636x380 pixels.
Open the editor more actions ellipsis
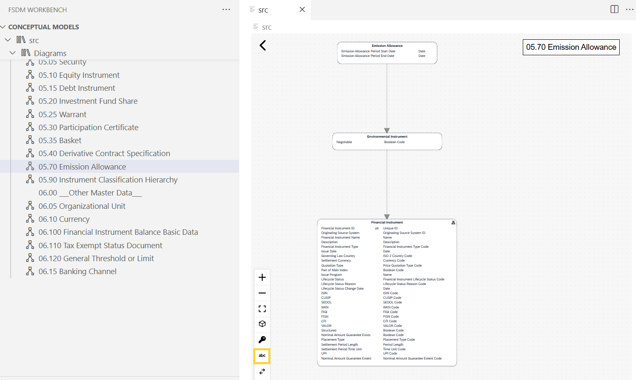629,9
